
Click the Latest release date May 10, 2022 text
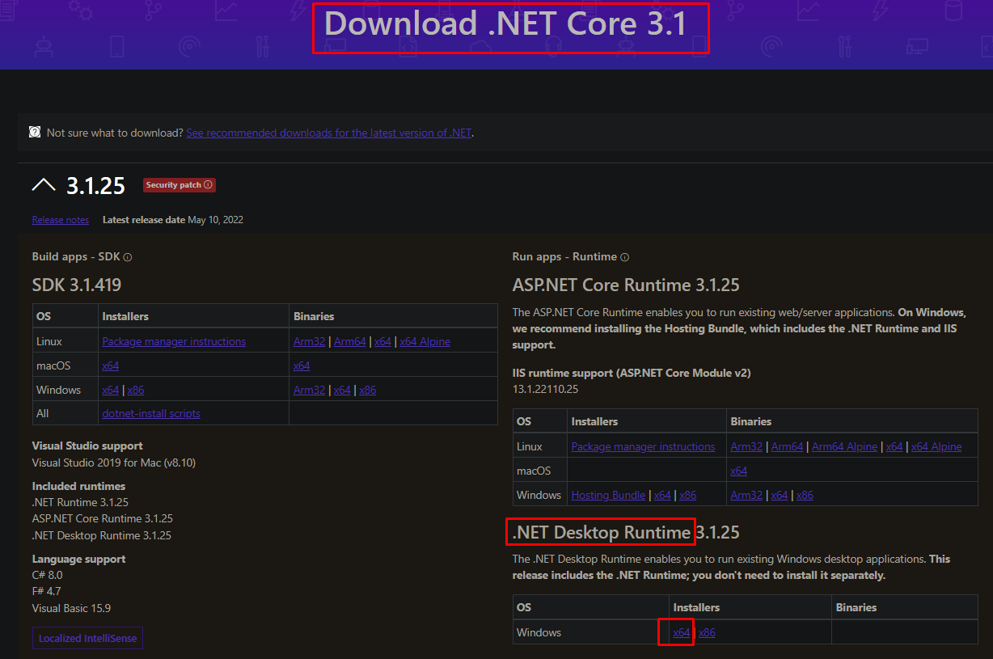pos(173,220)
